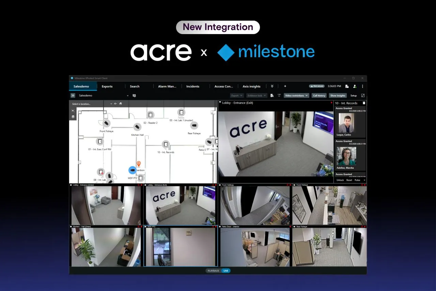
Task: Click the evidence search icon after Evidence lock
Action: click(x=272, y=96)
